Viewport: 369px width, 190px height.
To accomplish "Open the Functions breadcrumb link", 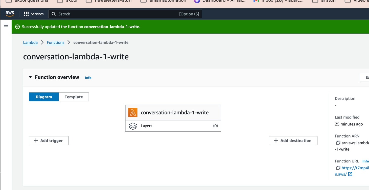I will pos(56,42).
